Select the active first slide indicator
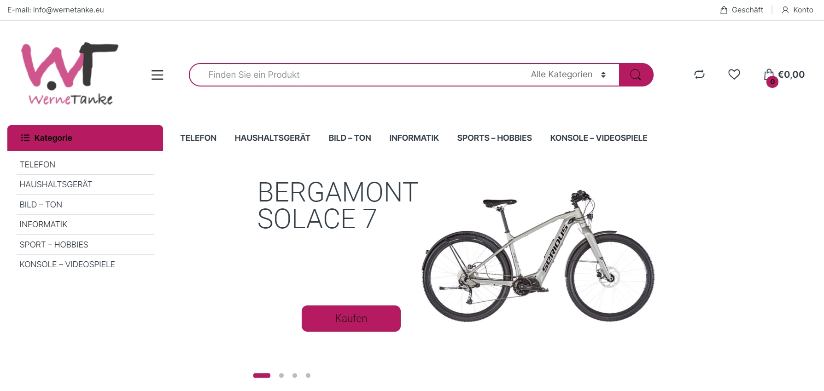The height and width of the screenshot is (391, 824). pyautogui.click(x=262, y=375)
